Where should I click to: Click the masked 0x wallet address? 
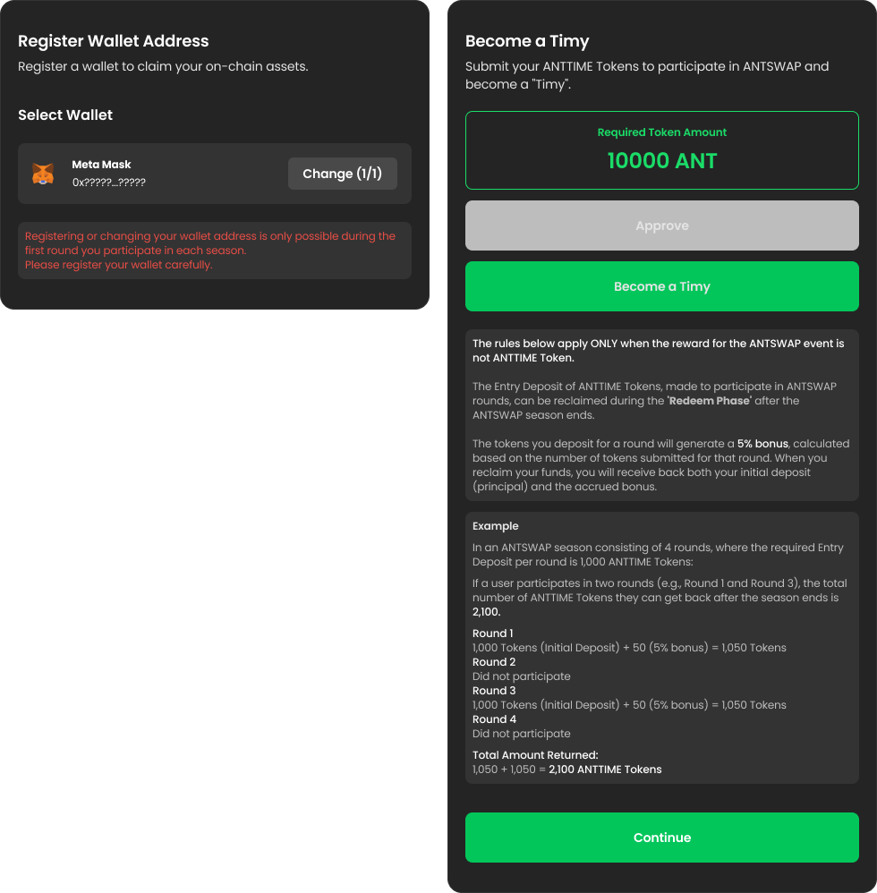pos(109,183)
